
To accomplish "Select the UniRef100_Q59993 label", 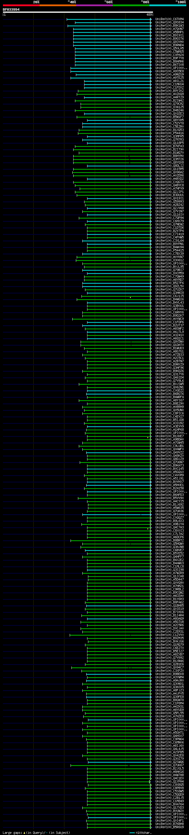I will coord(169,201).
